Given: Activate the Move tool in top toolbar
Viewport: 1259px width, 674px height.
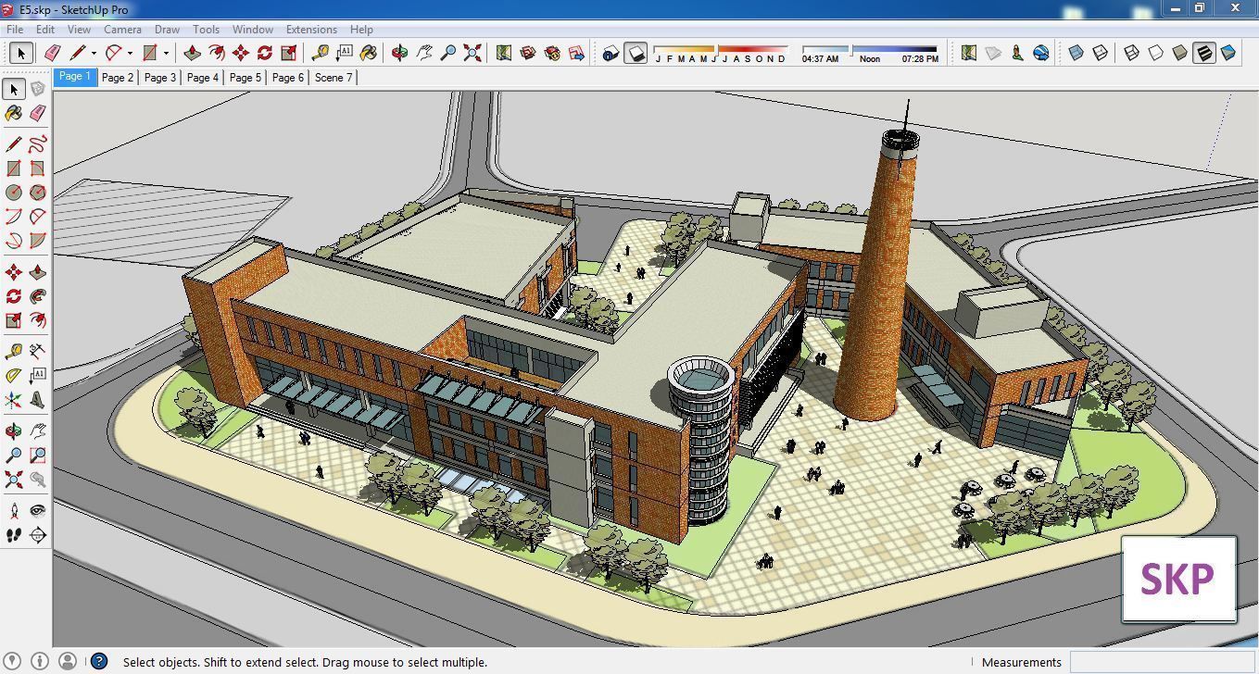Looking at the screenshot, I should click(241, 53).
